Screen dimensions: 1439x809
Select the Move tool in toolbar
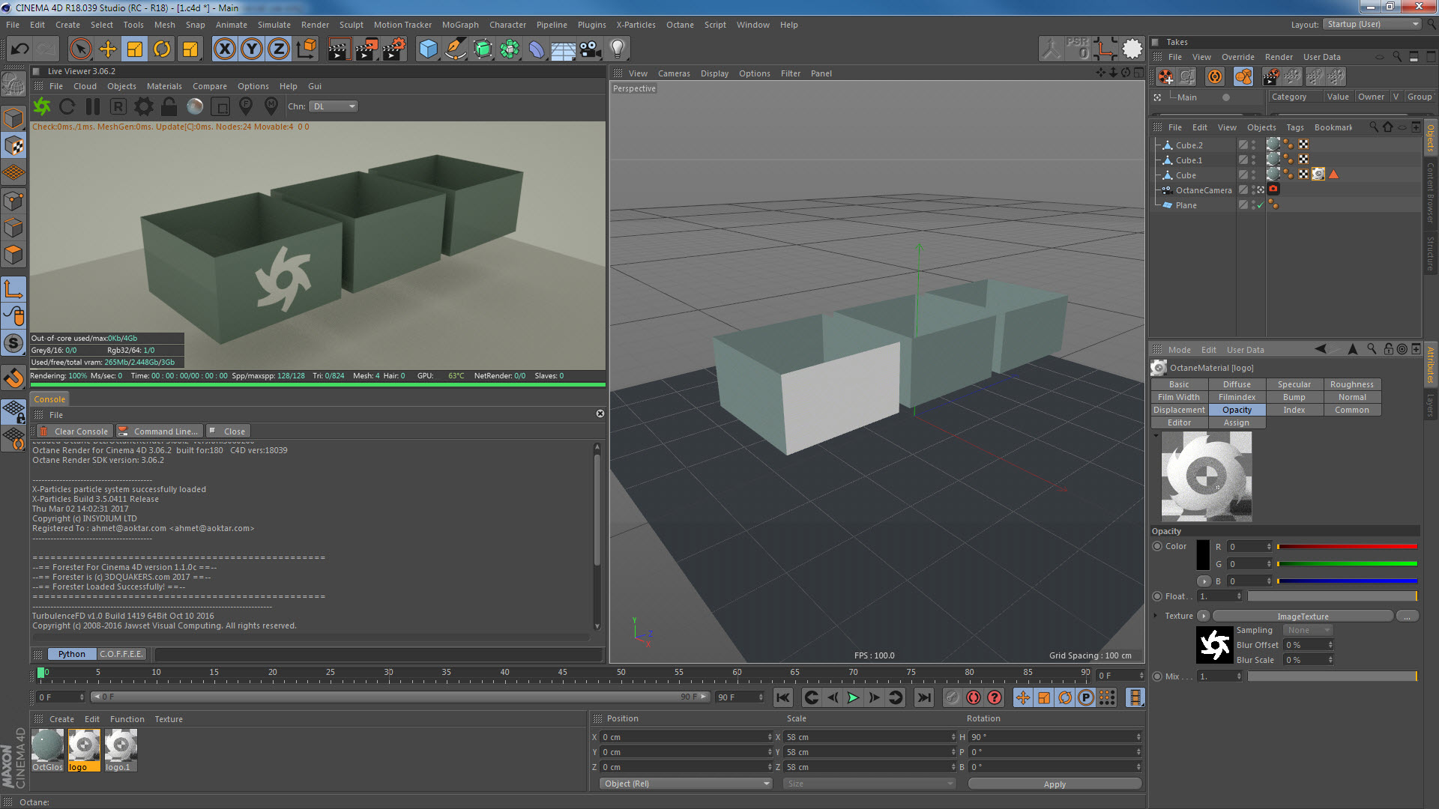108,49
